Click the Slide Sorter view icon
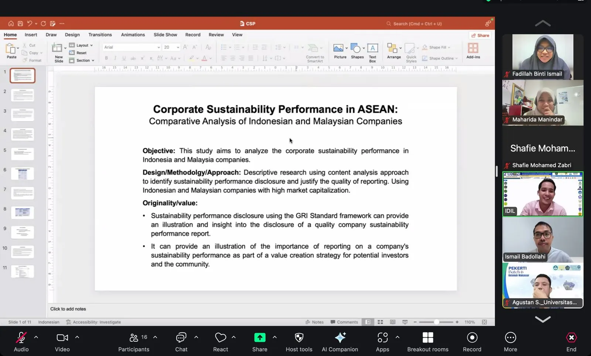Image resolution: width=591 pixels, height=356 pixels. 380,322
